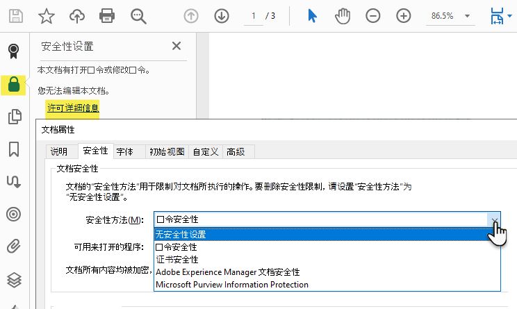Click the 文档属性 dialog title

[x=58, y=129]
